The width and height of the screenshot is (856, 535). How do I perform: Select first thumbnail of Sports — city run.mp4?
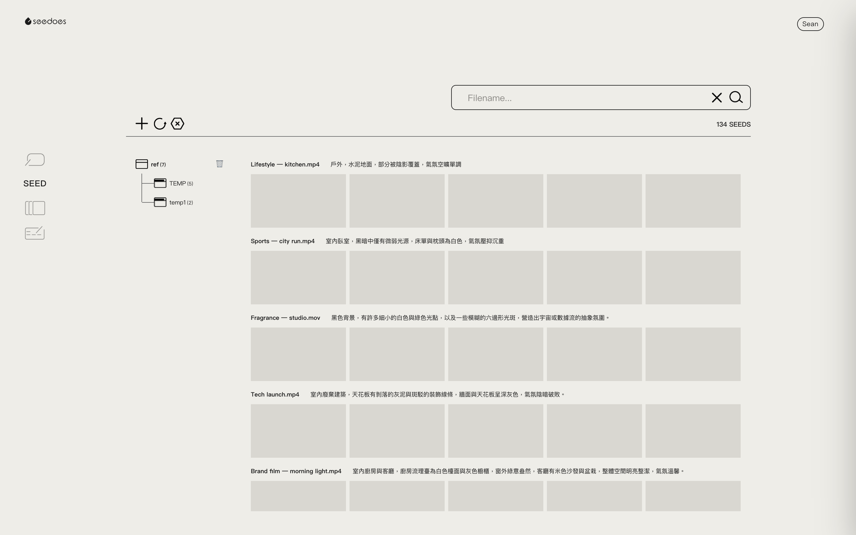tap(298, 278)
